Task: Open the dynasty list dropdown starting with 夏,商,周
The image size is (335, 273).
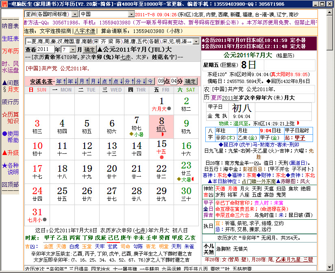Action: tap(196, 41)
